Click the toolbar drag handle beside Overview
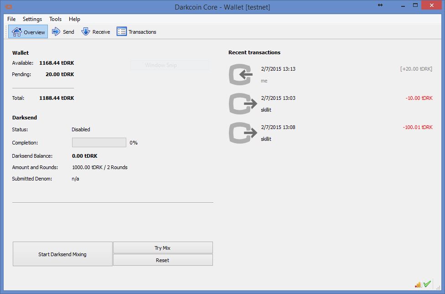The height and width of the screenshot is (294, 445). [6, 31]
